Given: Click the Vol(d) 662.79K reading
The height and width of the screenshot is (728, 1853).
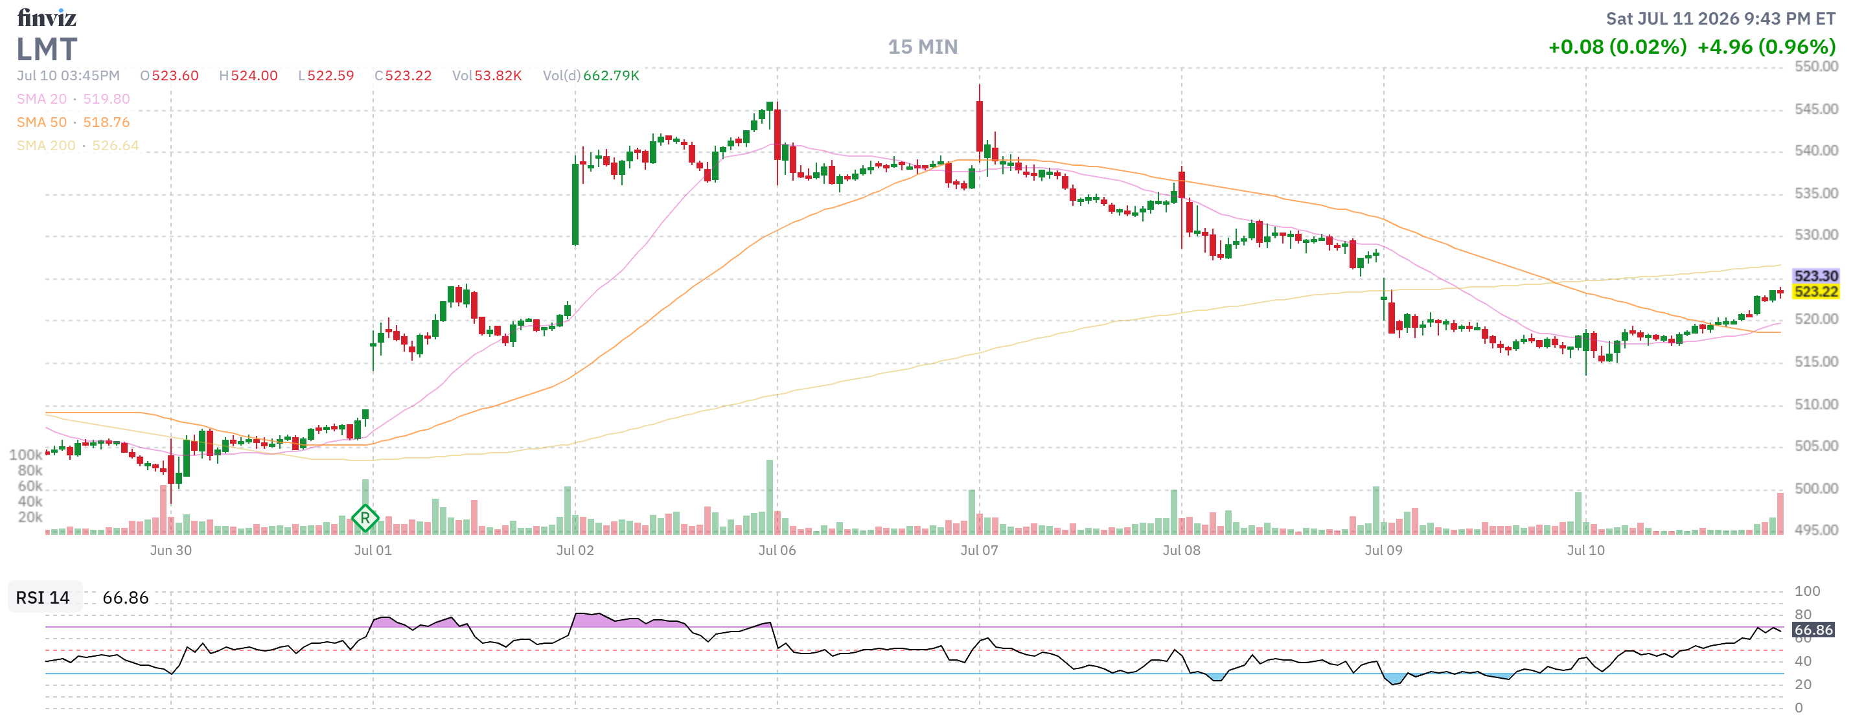Looking at the screenshot, I should [x=591, y=76].
